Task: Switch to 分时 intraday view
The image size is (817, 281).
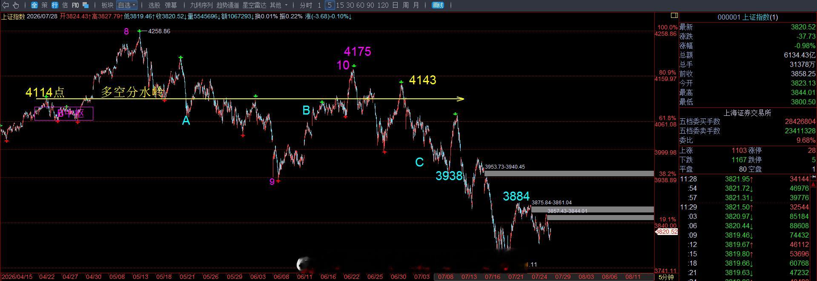Action: coord(306,5)
